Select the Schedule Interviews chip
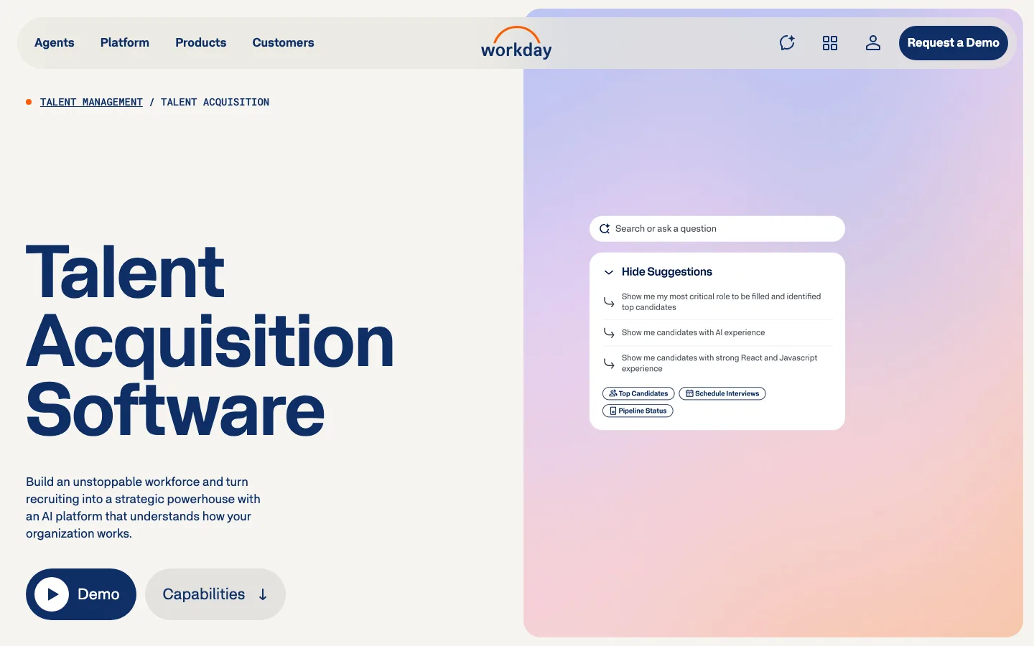Image resolution: width=1034 pixels, height=646 pixels. pyautogui.click(x=722, y=393)
